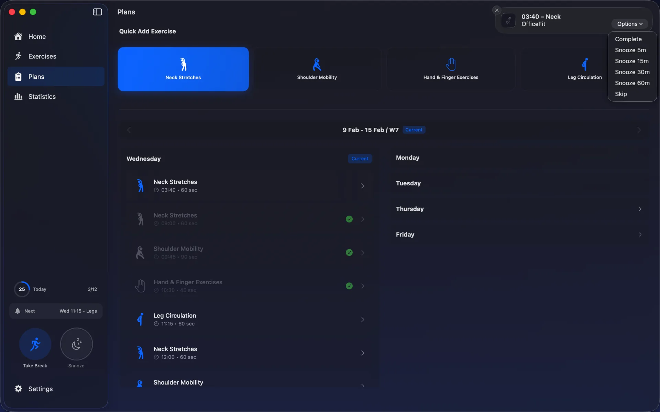Expand the Thursday plan section
The height and width of the screenshot is (412, 660).
[640, 209]
